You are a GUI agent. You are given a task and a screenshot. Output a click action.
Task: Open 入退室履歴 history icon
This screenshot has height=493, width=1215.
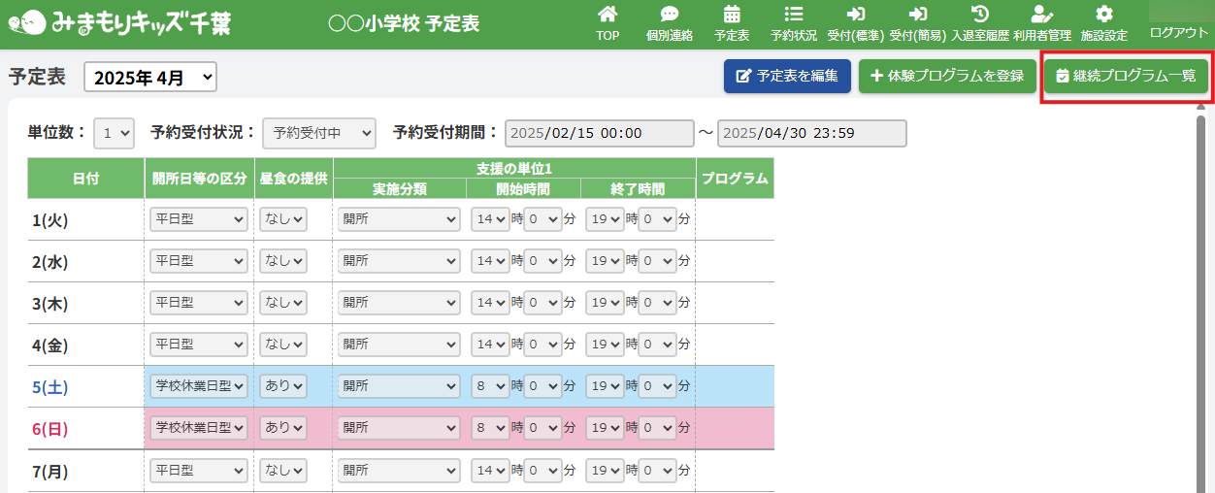click(x=980, y=16)
